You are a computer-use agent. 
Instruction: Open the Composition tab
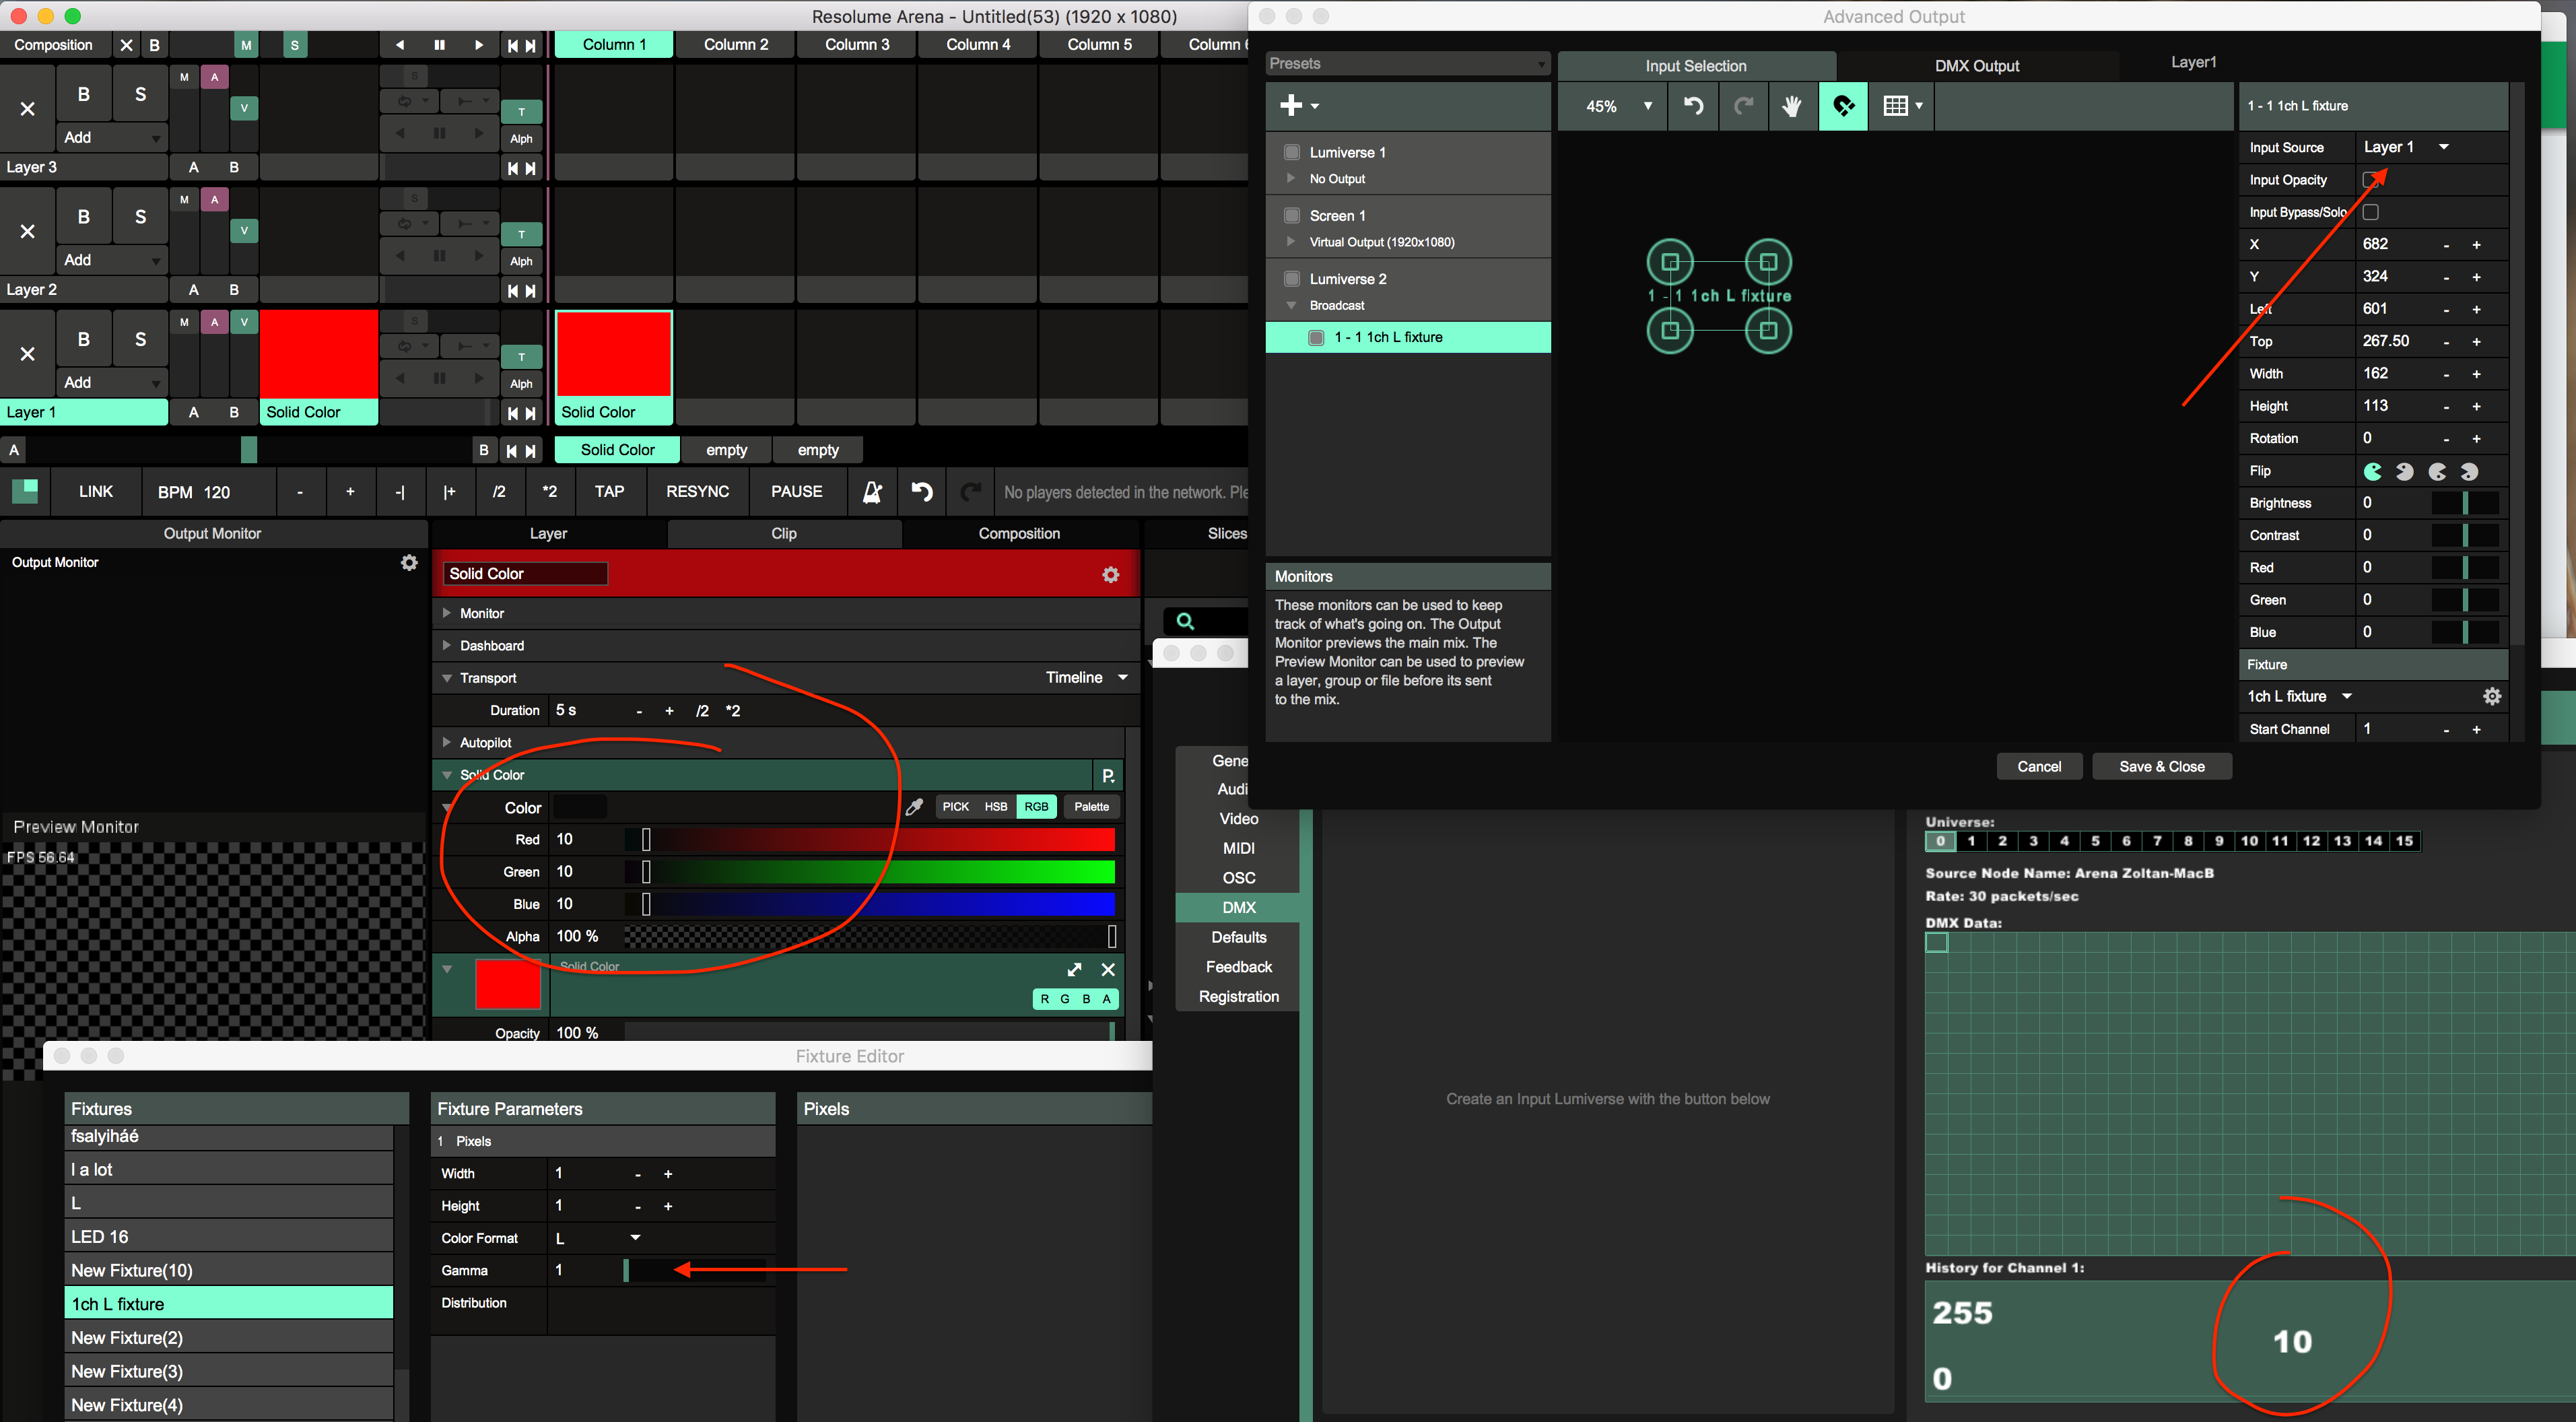[1018, 533]
